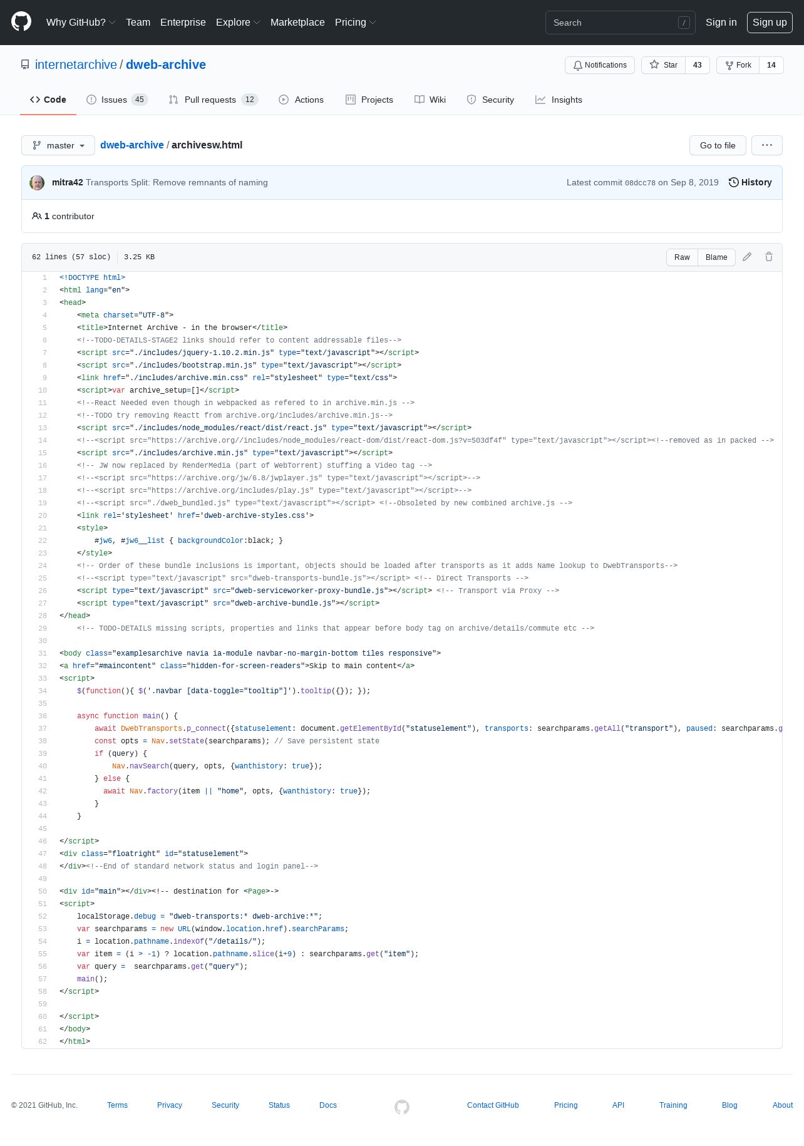
Task: Click Team in the header
Action: (138, 22)
